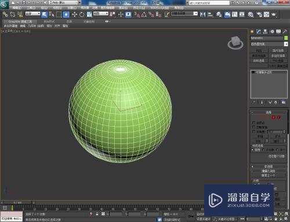Select the Multi preview selection radio
Viewport: 290px width, 222px height.
(277, 150)
